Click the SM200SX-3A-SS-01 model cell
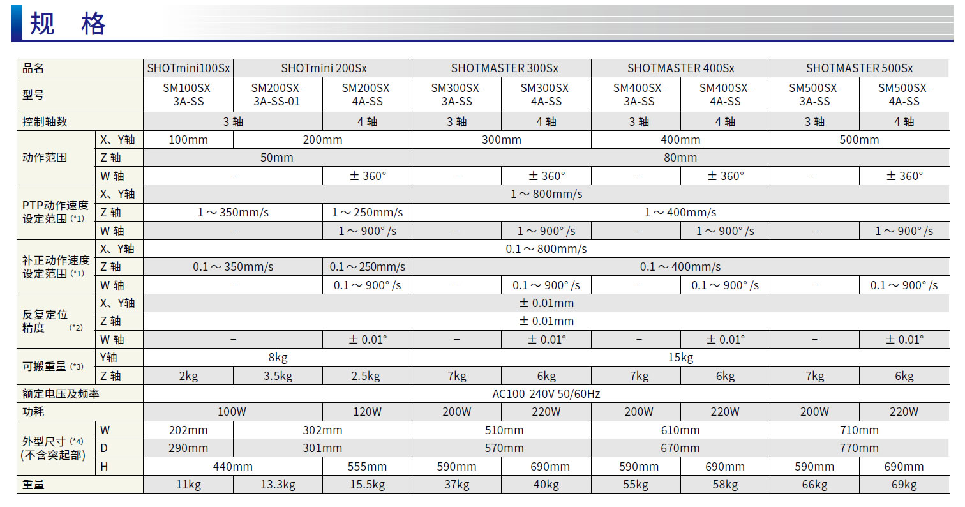Screen dimensions: 965x507 (x=276, y=95)
